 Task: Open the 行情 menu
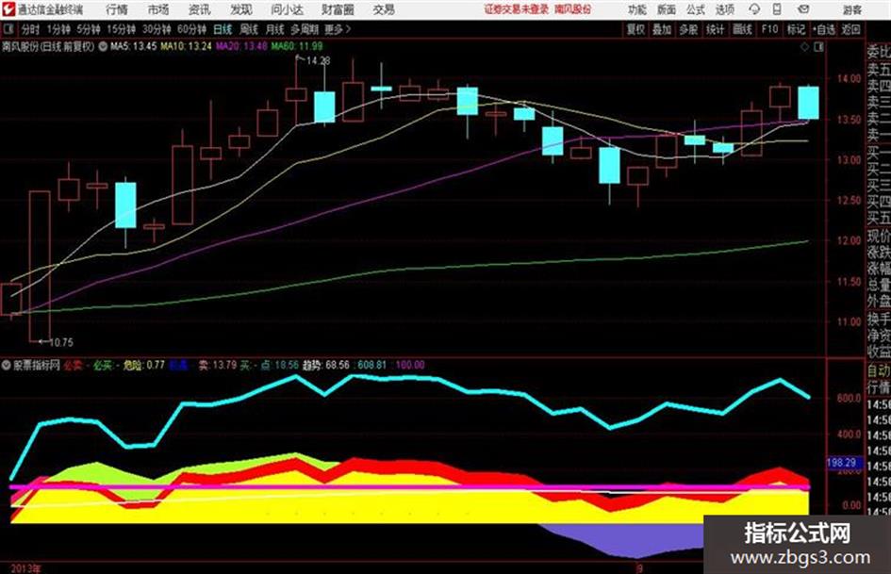point(117,9)
